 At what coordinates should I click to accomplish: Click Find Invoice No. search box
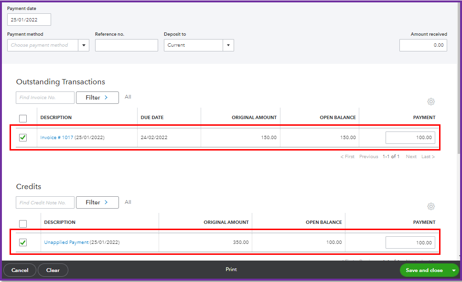click(45, 98)
